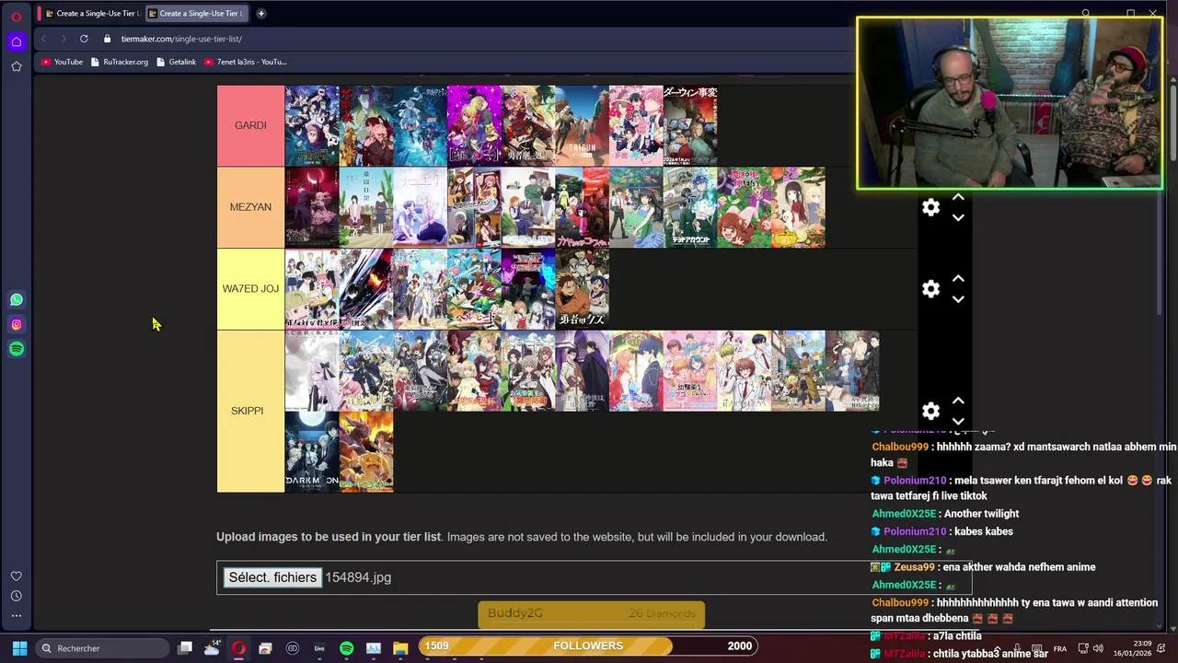Click the Rechercher taskbar search box
This screenshot has height=663, width=1178.
[101, 647]
